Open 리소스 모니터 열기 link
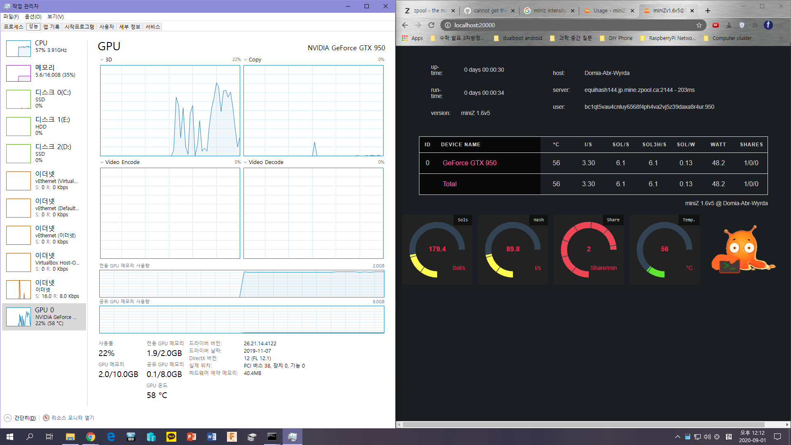The image size is (791, 445). tap(72, 417)
